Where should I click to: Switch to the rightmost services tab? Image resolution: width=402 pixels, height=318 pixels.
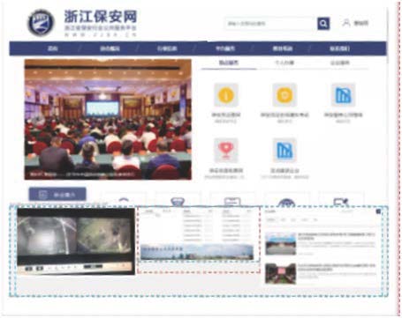[x=340, y=63]
